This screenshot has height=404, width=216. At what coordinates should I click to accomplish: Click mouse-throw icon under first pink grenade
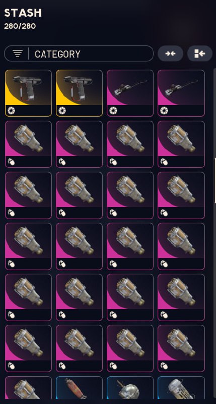[x=12, y=162]
